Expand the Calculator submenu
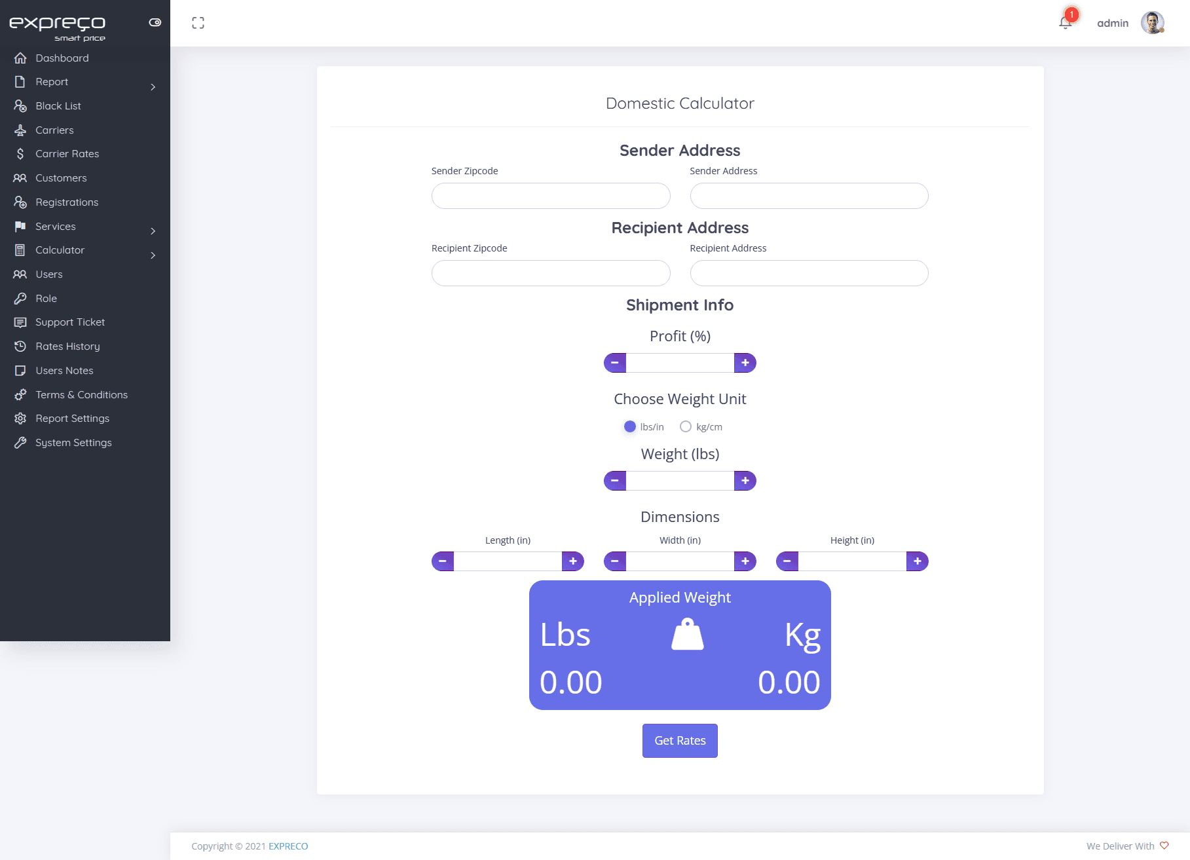 85,250
